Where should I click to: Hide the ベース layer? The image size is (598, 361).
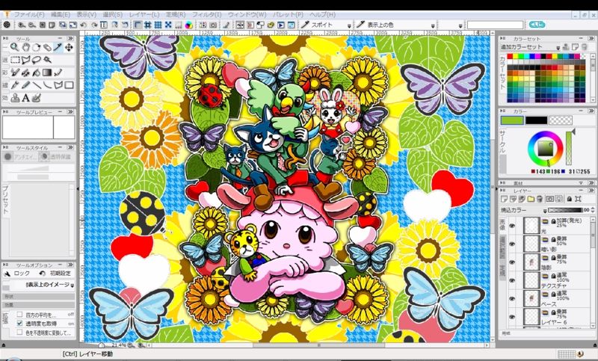512,299
